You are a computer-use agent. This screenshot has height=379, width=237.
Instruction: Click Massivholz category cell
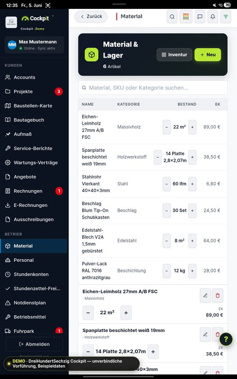129,127
